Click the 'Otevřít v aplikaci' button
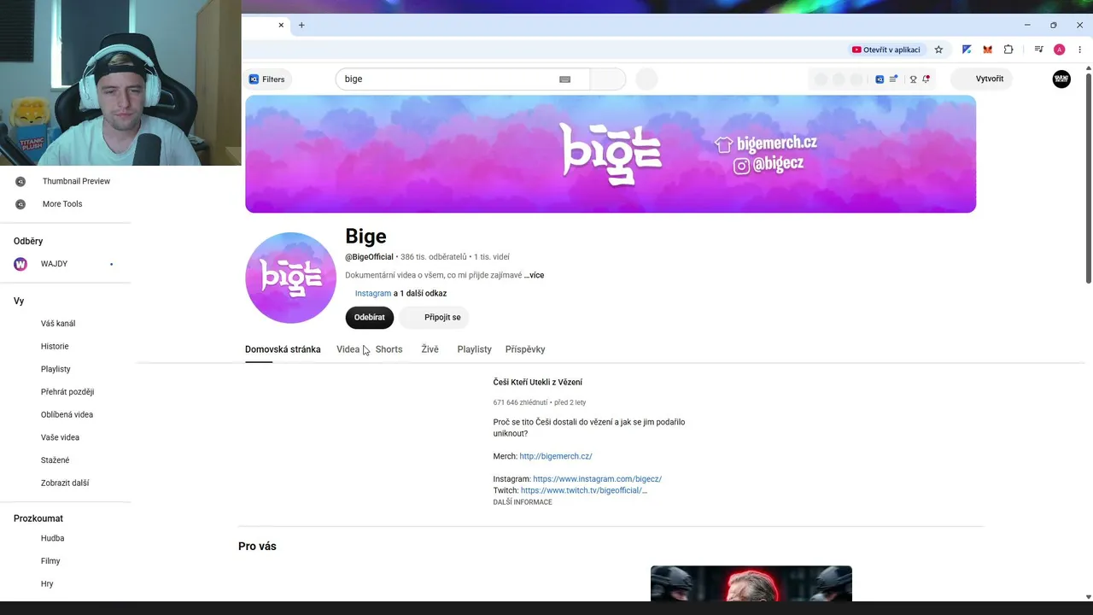1093x615 pixels. [886, 50]
